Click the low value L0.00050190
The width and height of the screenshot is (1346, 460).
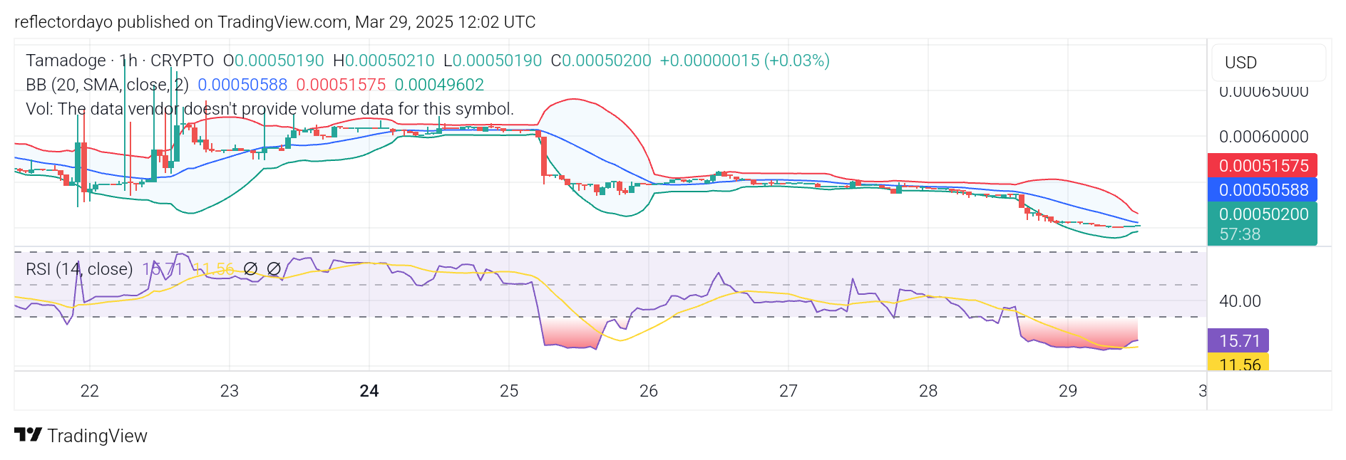click(x=493, y=61)
